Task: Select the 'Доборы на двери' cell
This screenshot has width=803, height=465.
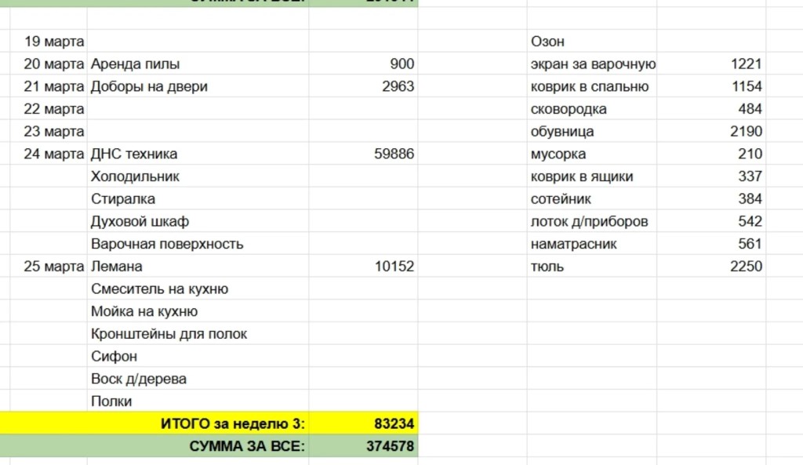Action: coord(149,87)
